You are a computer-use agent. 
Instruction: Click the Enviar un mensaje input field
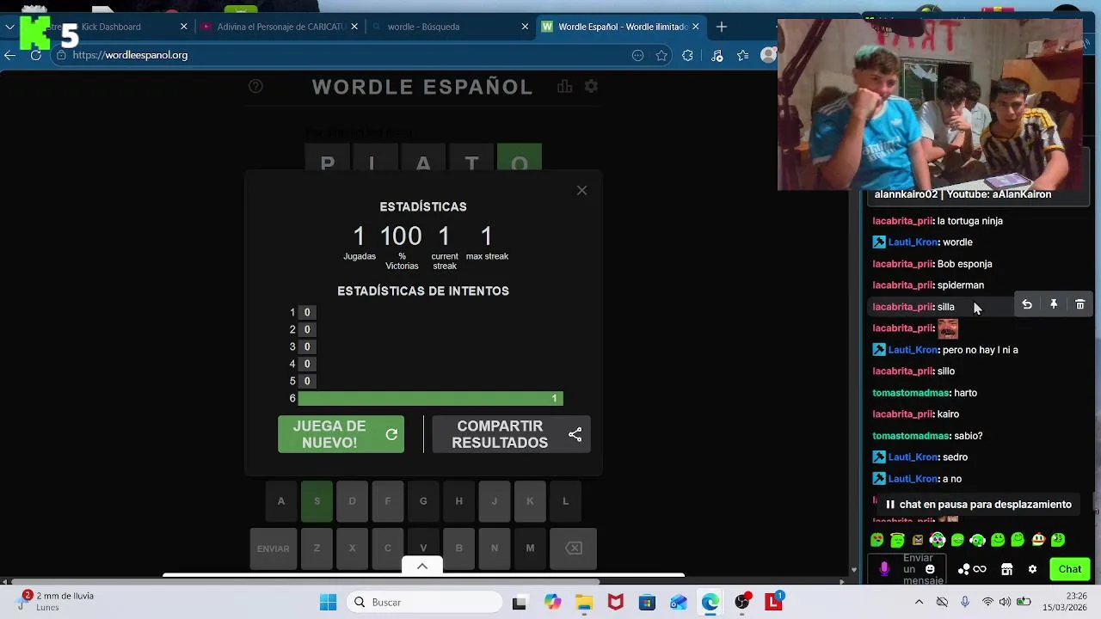pos(917,569)
